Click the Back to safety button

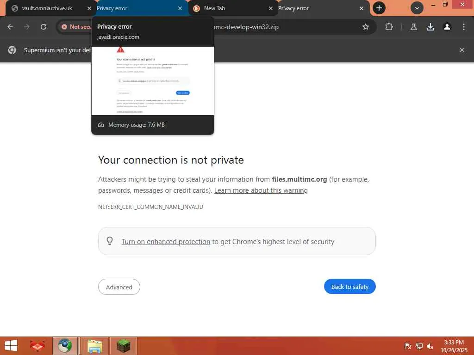[350, 287]
